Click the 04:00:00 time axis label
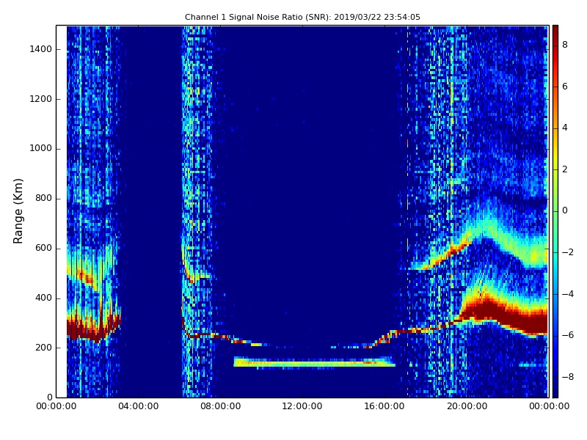 138,406
